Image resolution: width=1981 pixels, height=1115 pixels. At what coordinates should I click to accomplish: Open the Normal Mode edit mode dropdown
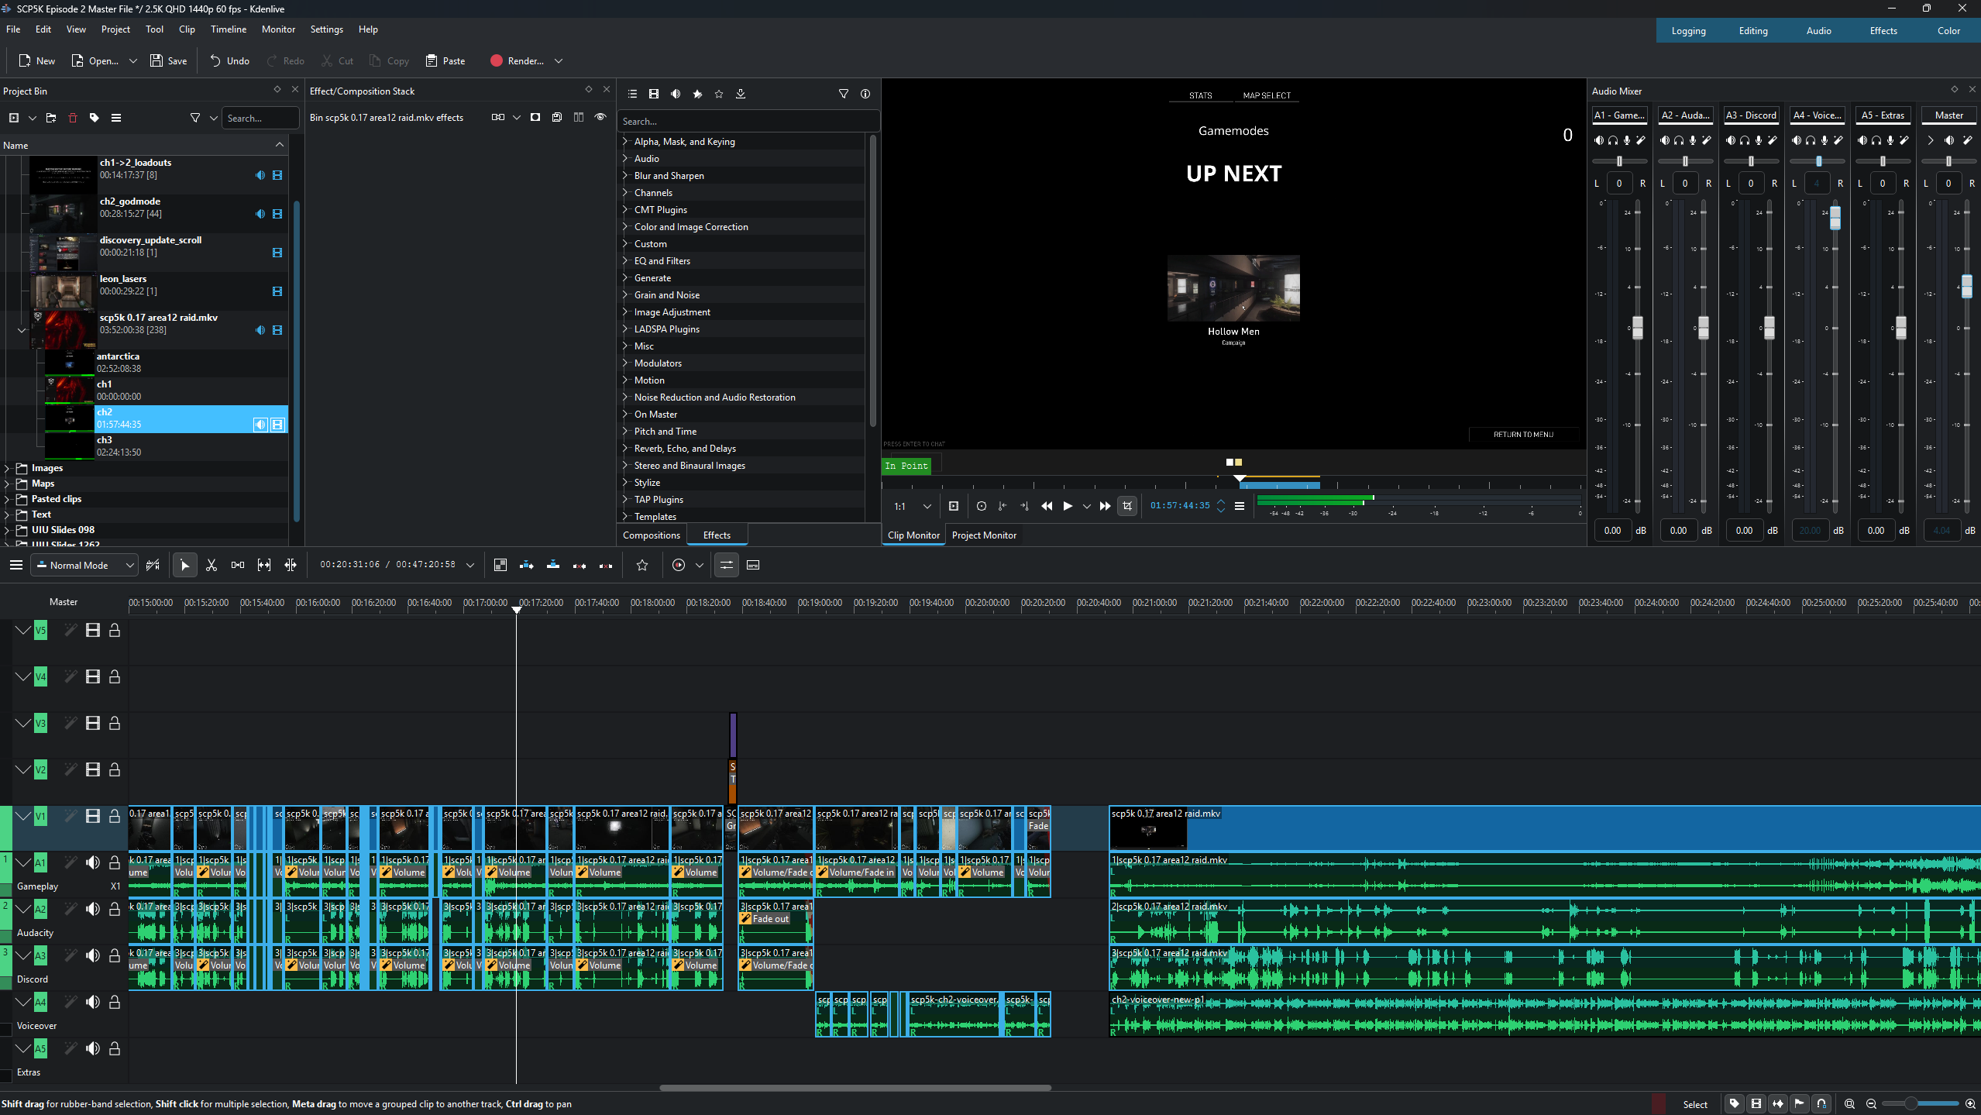click(x=85, y=565)
